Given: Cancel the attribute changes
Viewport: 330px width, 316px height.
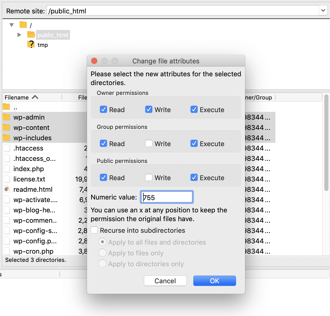Looking at the screenshot, I should 165,281.
